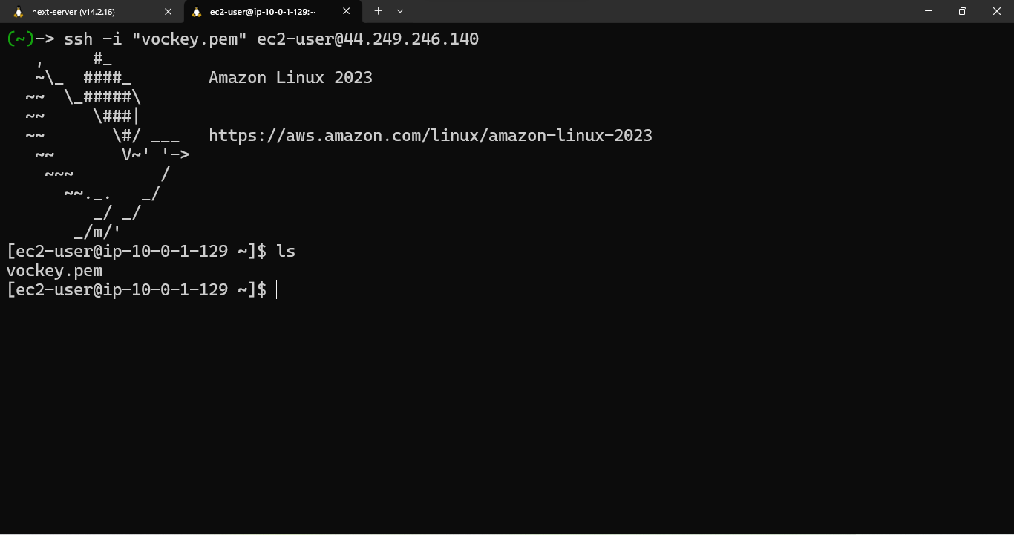
Task: Minimize the terminal window
Action: (928, 11)
